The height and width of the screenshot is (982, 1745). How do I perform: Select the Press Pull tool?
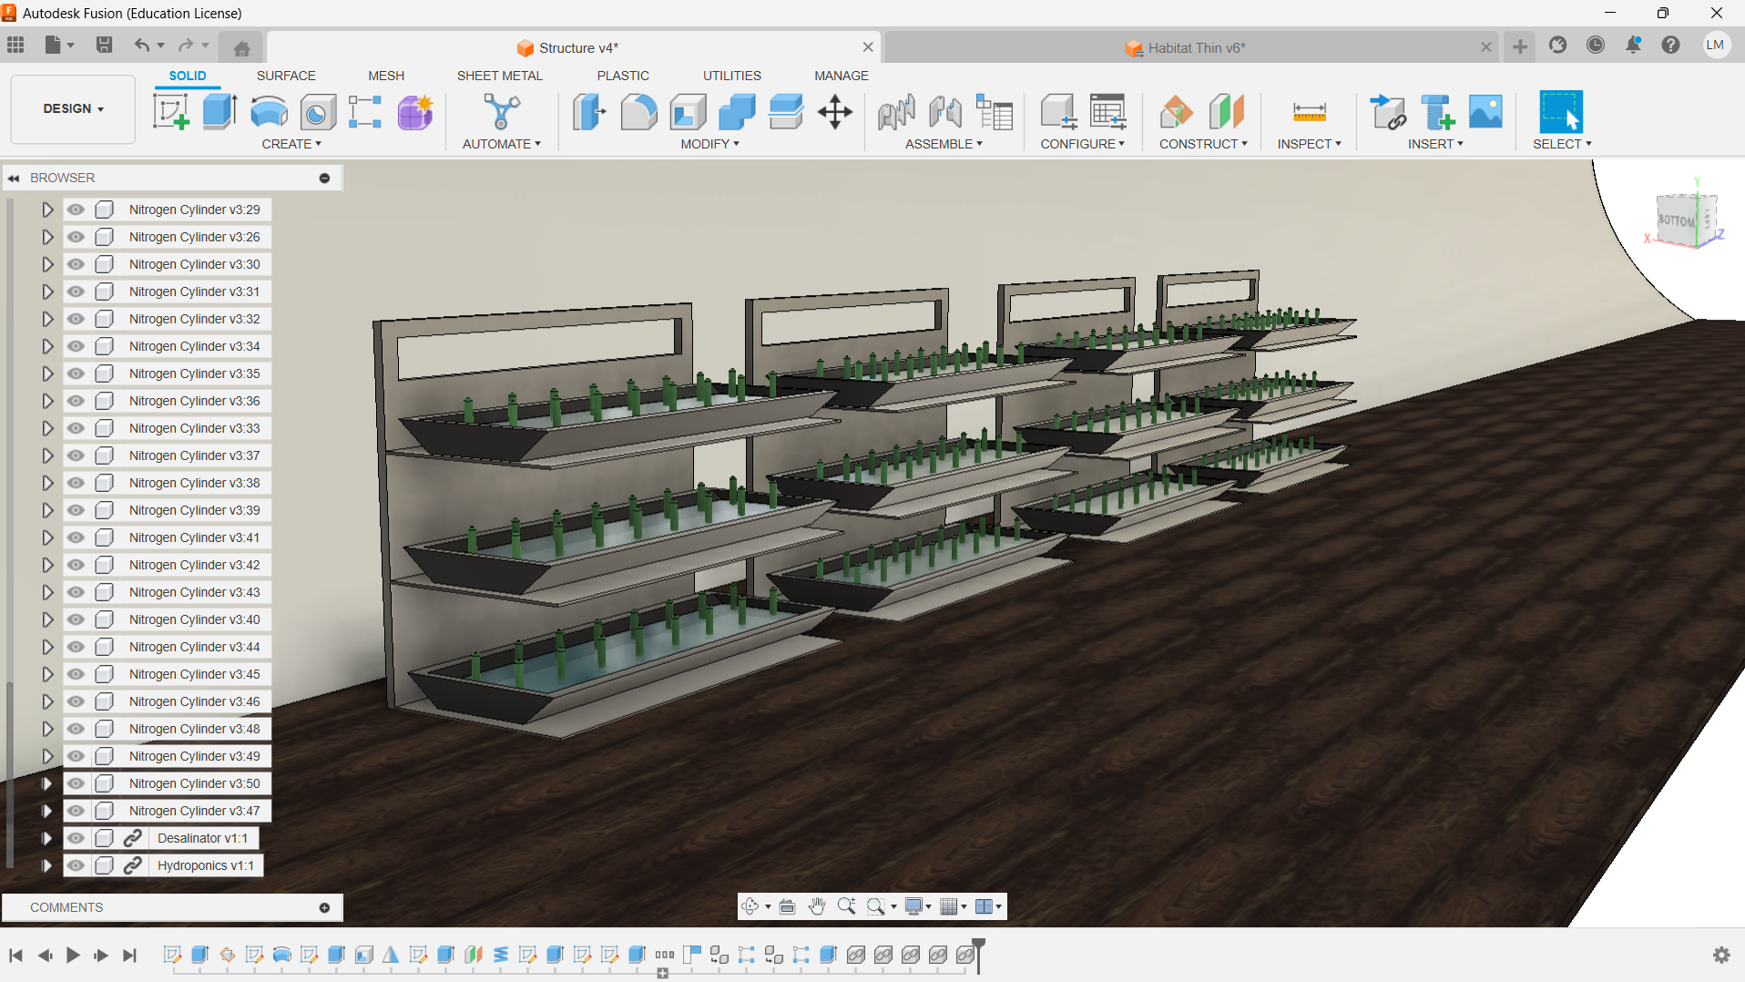(x=589, y=112)
